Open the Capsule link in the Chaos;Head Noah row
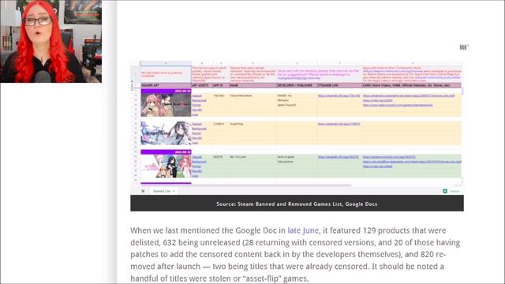Screen dimensions: 505x284 tap(196, 95)
